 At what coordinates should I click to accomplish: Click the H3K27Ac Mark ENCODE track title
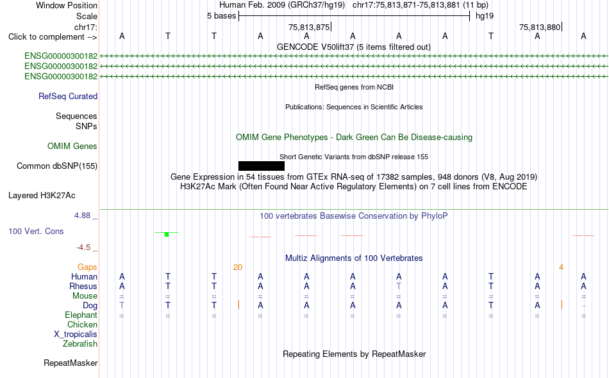[354, 187]
